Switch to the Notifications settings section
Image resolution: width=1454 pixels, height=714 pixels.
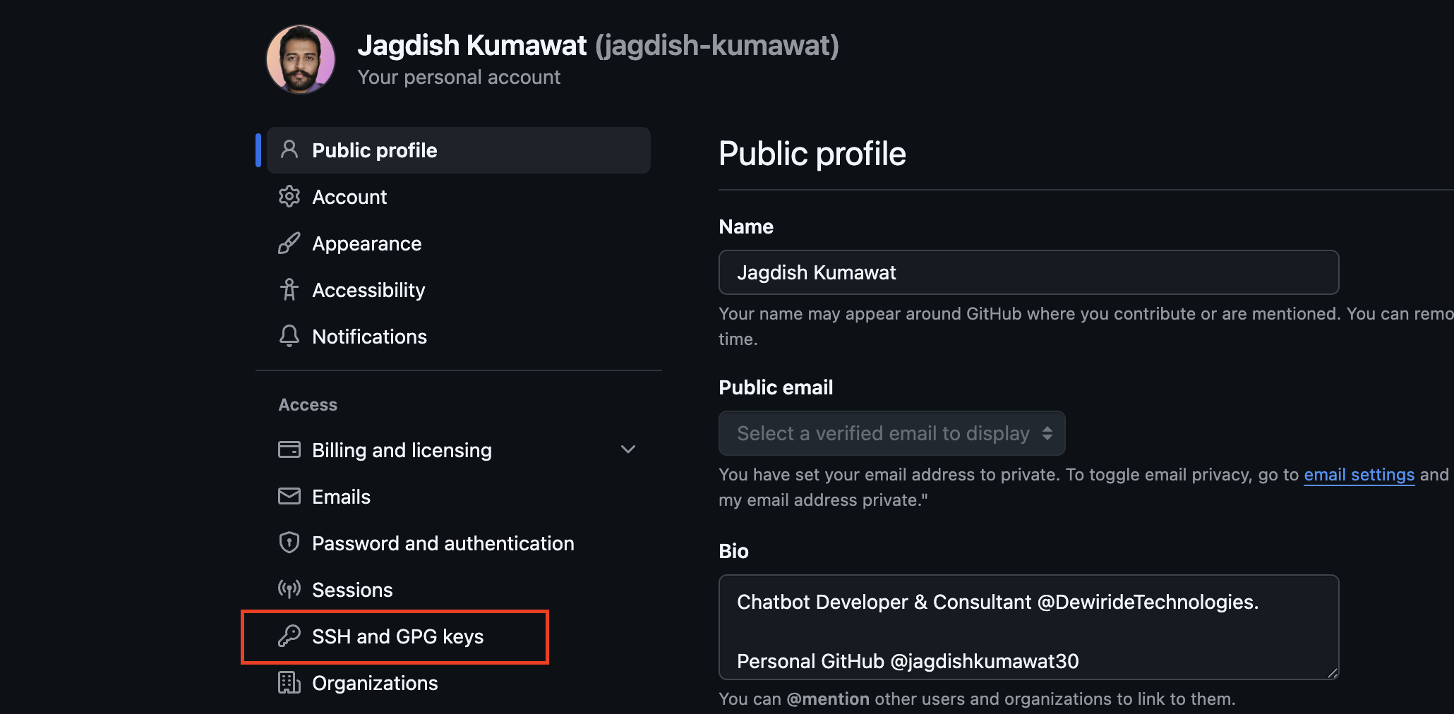coord(369,337)
